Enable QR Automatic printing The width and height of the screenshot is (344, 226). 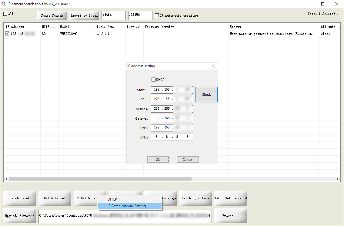pyautogui.click(x=157, y=15)
